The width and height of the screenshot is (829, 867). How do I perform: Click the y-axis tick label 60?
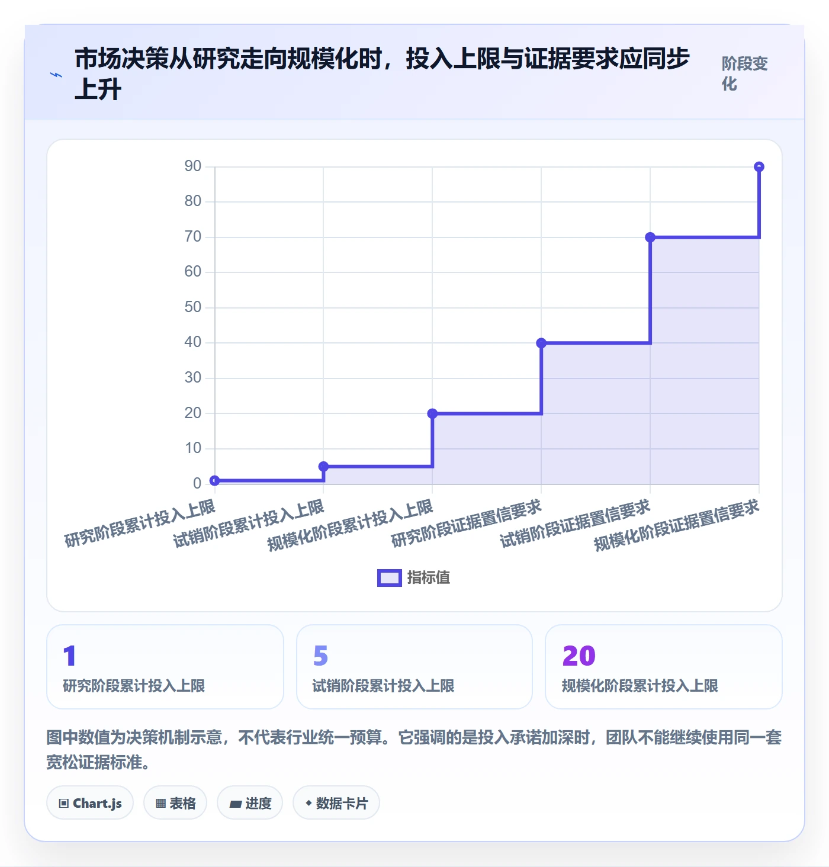click(x=193, y=272)
